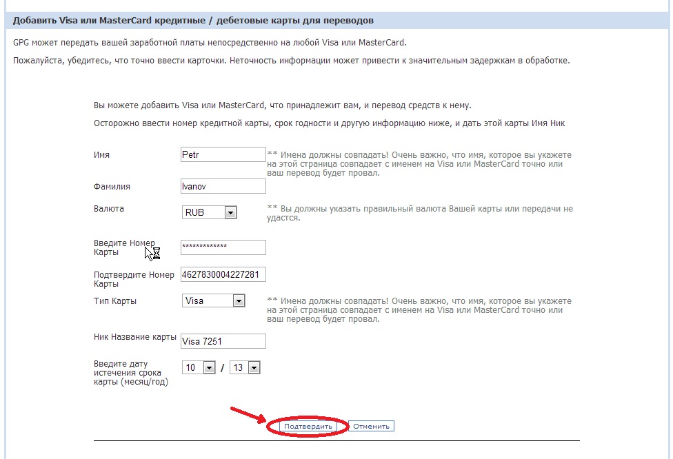Viewport: 673px width, 459px height.
Task: Click the sentence starting Вы можете добавить Visa
Action: tap(283, 105)
